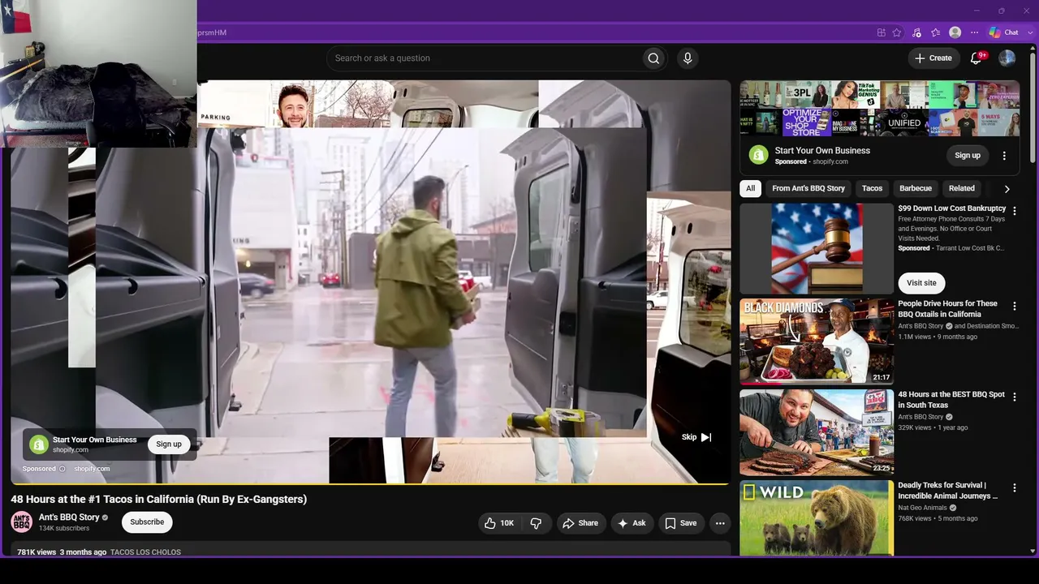Skip the video advertisement
Screen dimensions: 1039x584
(696, 437)
